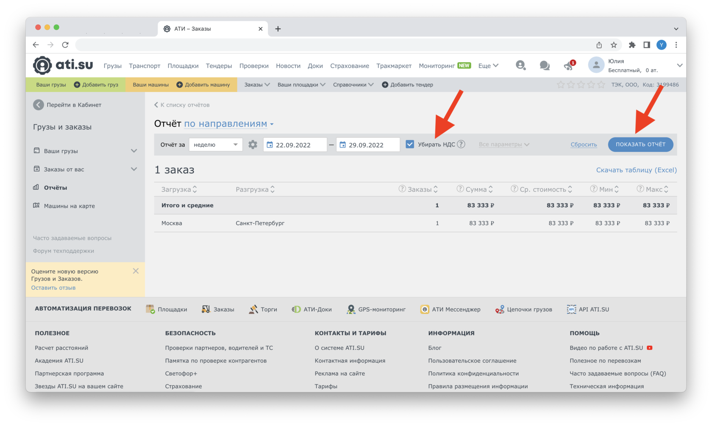
Task: Open АТИ Мессенджер in footer
Action: coord(450,309)
